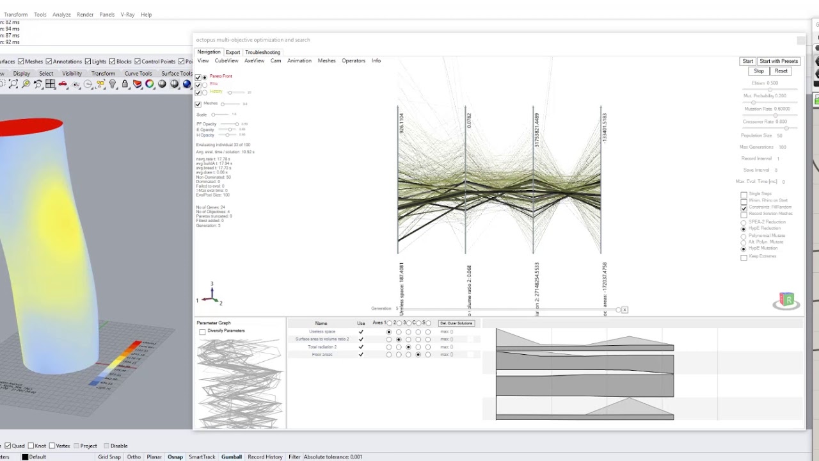Click the gray shaded sphere icon
The image size is (819, 461).
click(162, 84)
